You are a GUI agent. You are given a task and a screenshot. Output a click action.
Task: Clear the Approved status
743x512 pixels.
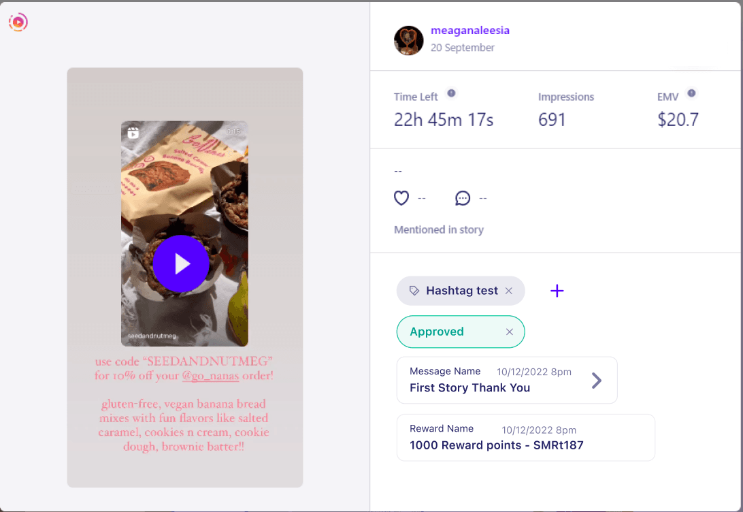pyautogui.click(x=510, y=332)
